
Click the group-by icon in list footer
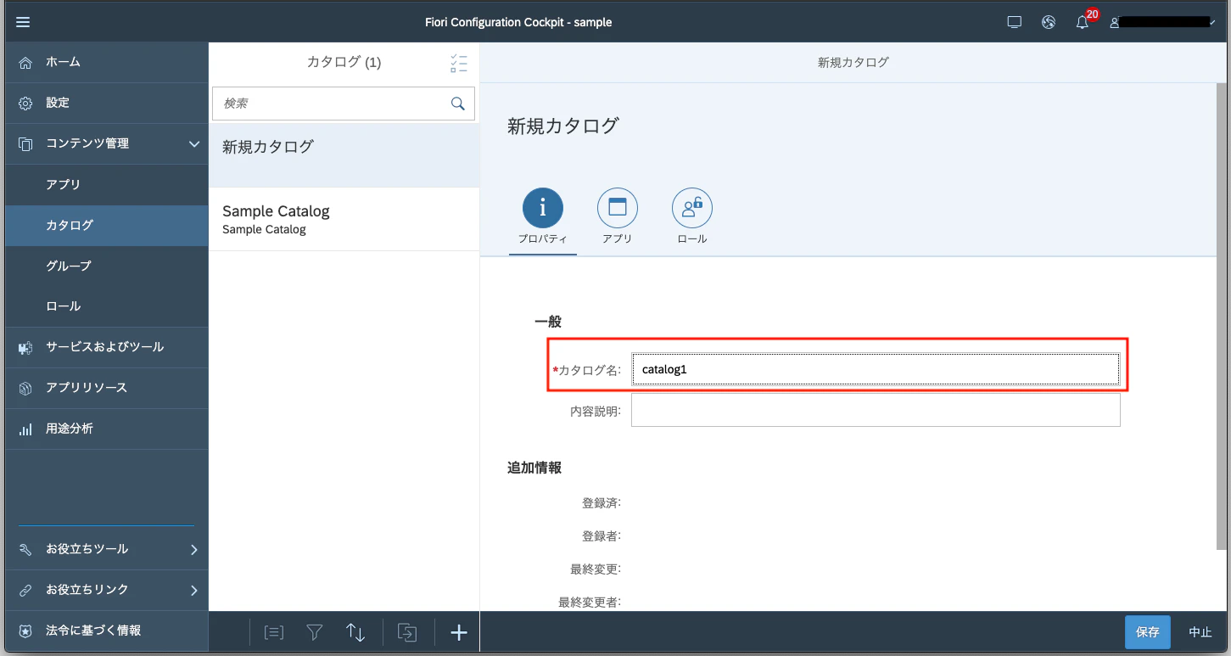[273, 632]
